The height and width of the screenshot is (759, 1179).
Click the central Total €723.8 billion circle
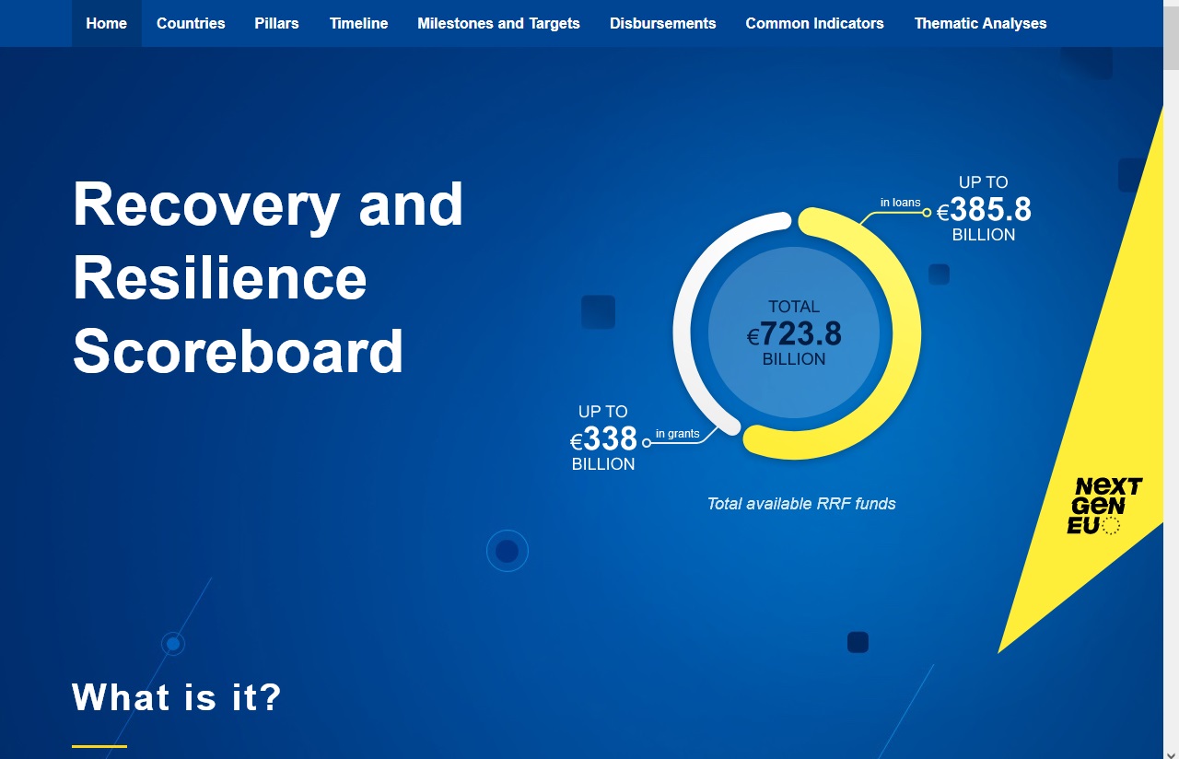pyautogui.click(x=794, y=333)
